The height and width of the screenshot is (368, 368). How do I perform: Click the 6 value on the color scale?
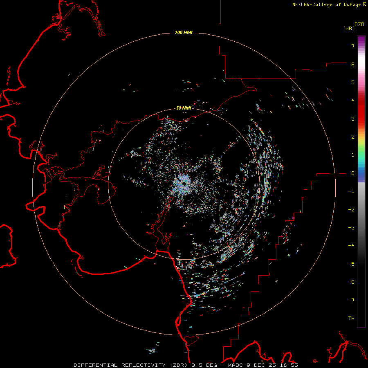tap(353, 64)
